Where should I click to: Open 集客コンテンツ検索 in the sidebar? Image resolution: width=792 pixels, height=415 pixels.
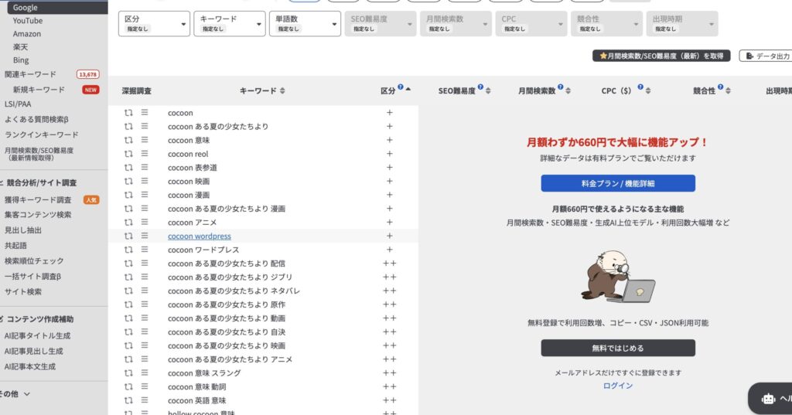[38, 215]
